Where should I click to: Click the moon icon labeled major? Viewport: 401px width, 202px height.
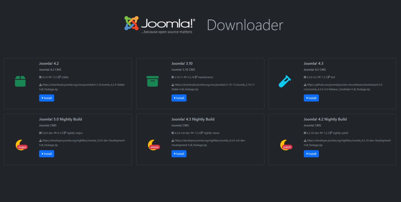21,145
